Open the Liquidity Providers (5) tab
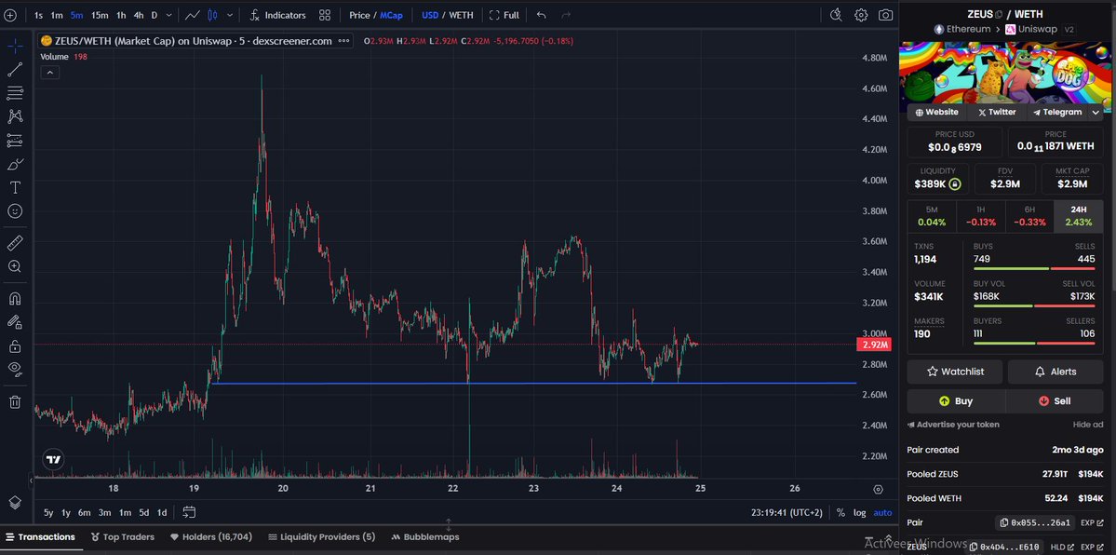The image size is (1116, 555). [321, 537]
